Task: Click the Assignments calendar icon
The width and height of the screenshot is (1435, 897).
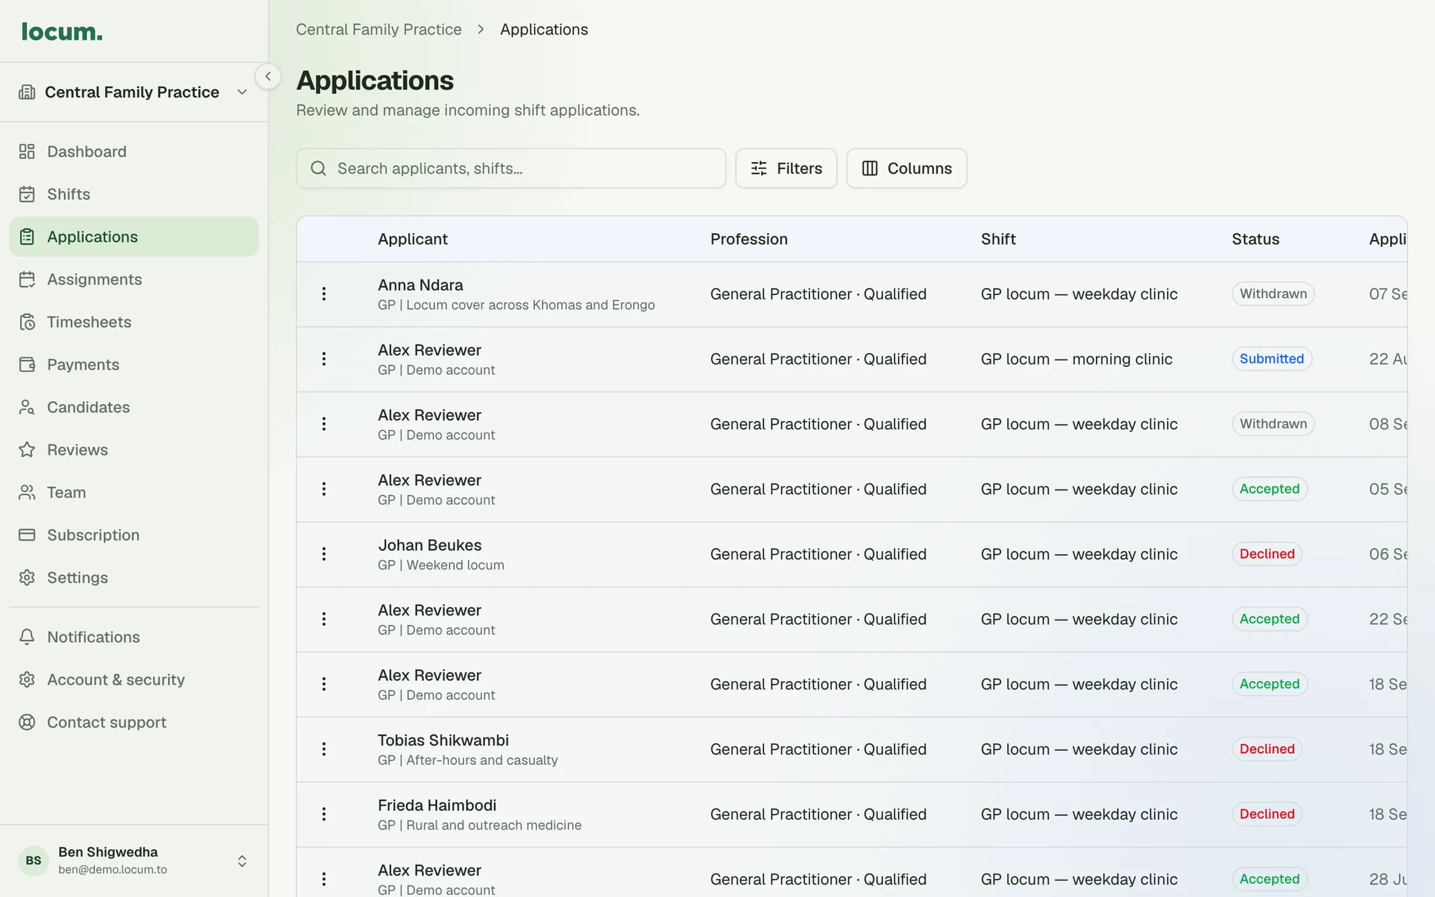Action: coord(27,279)
